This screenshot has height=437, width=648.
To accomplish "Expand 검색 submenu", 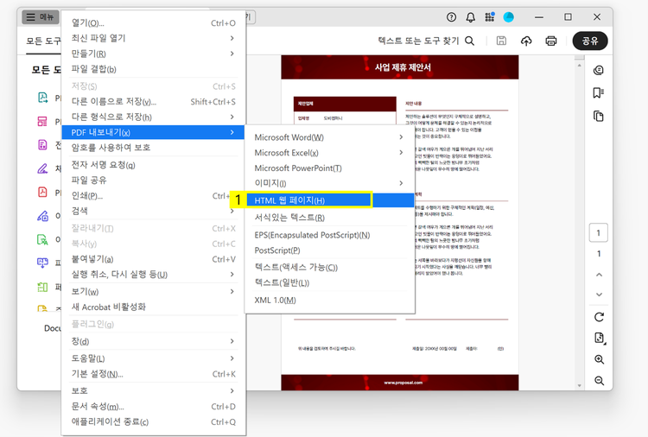I will tap(153, 211).
